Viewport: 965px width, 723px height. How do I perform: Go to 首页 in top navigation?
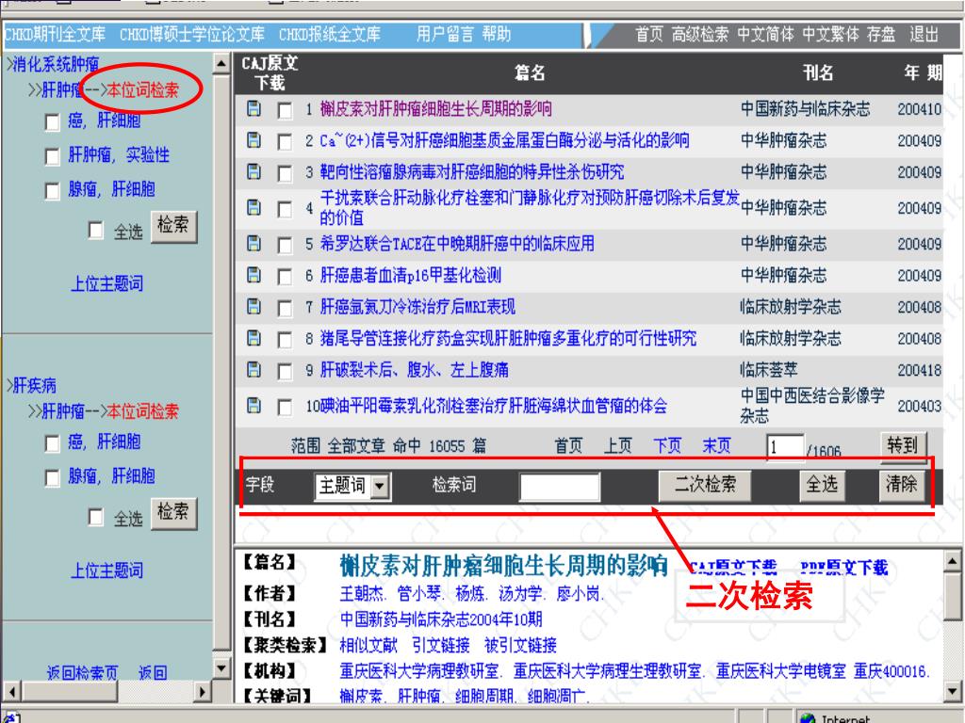pos(649,35)
